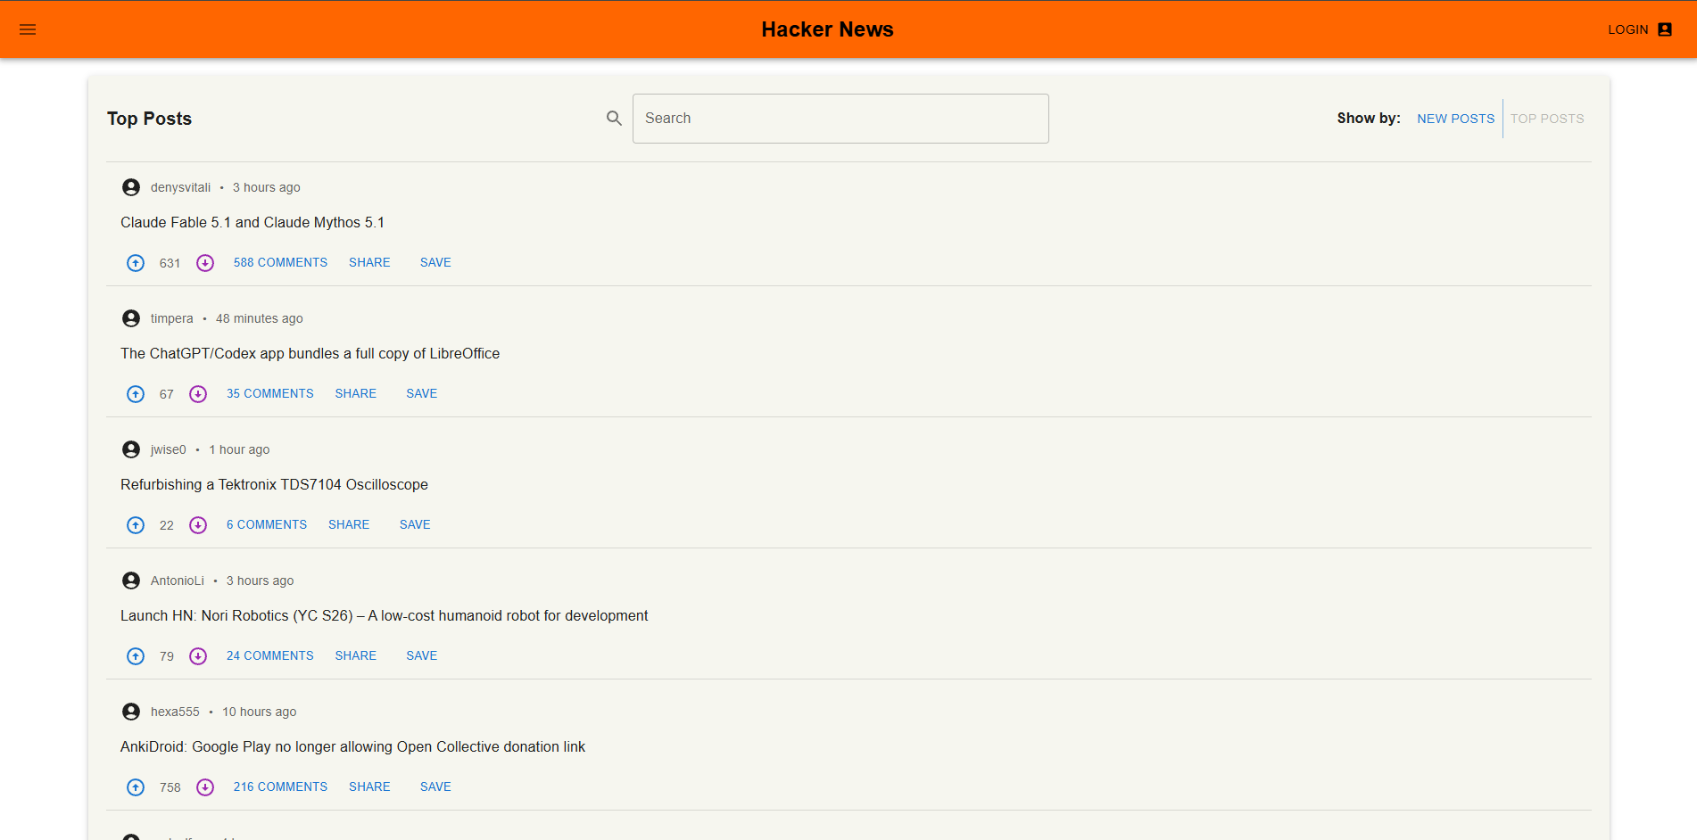The width and height of the screenshot is (1697, 840).
Task: Open 35 COMMENTS on LibreOffice post
Action: coord(269,394)
